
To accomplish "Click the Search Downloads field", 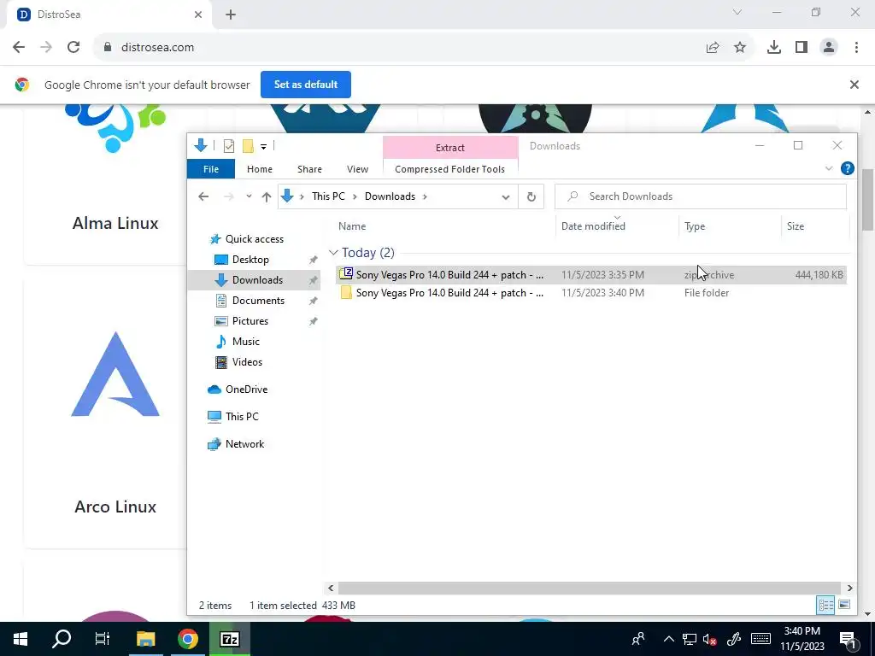I will coord(701,196).
